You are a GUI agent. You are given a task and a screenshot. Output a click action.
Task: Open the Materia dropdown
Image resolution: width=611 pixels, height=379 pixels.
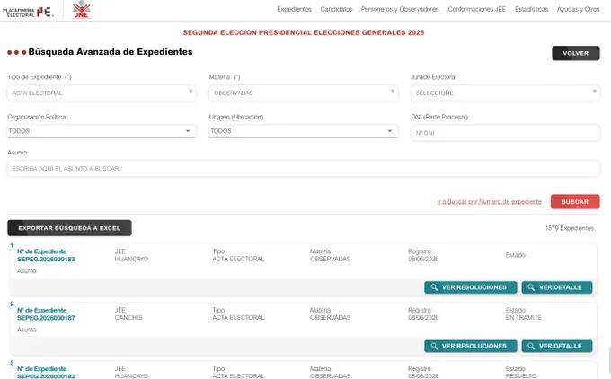tap(304, 93)
